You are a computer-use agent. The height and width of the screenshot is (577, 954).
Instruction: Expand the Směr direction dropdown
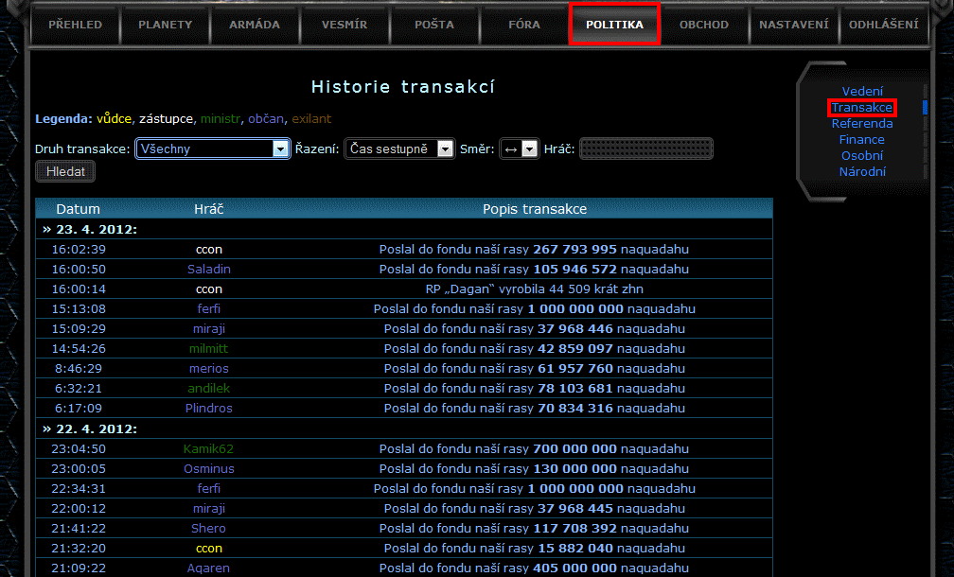519,149
